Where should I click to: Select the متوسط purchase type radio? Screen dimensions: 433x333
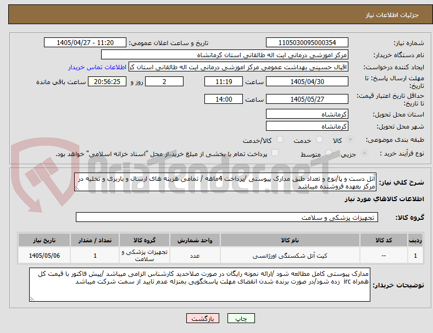[329, 153]
